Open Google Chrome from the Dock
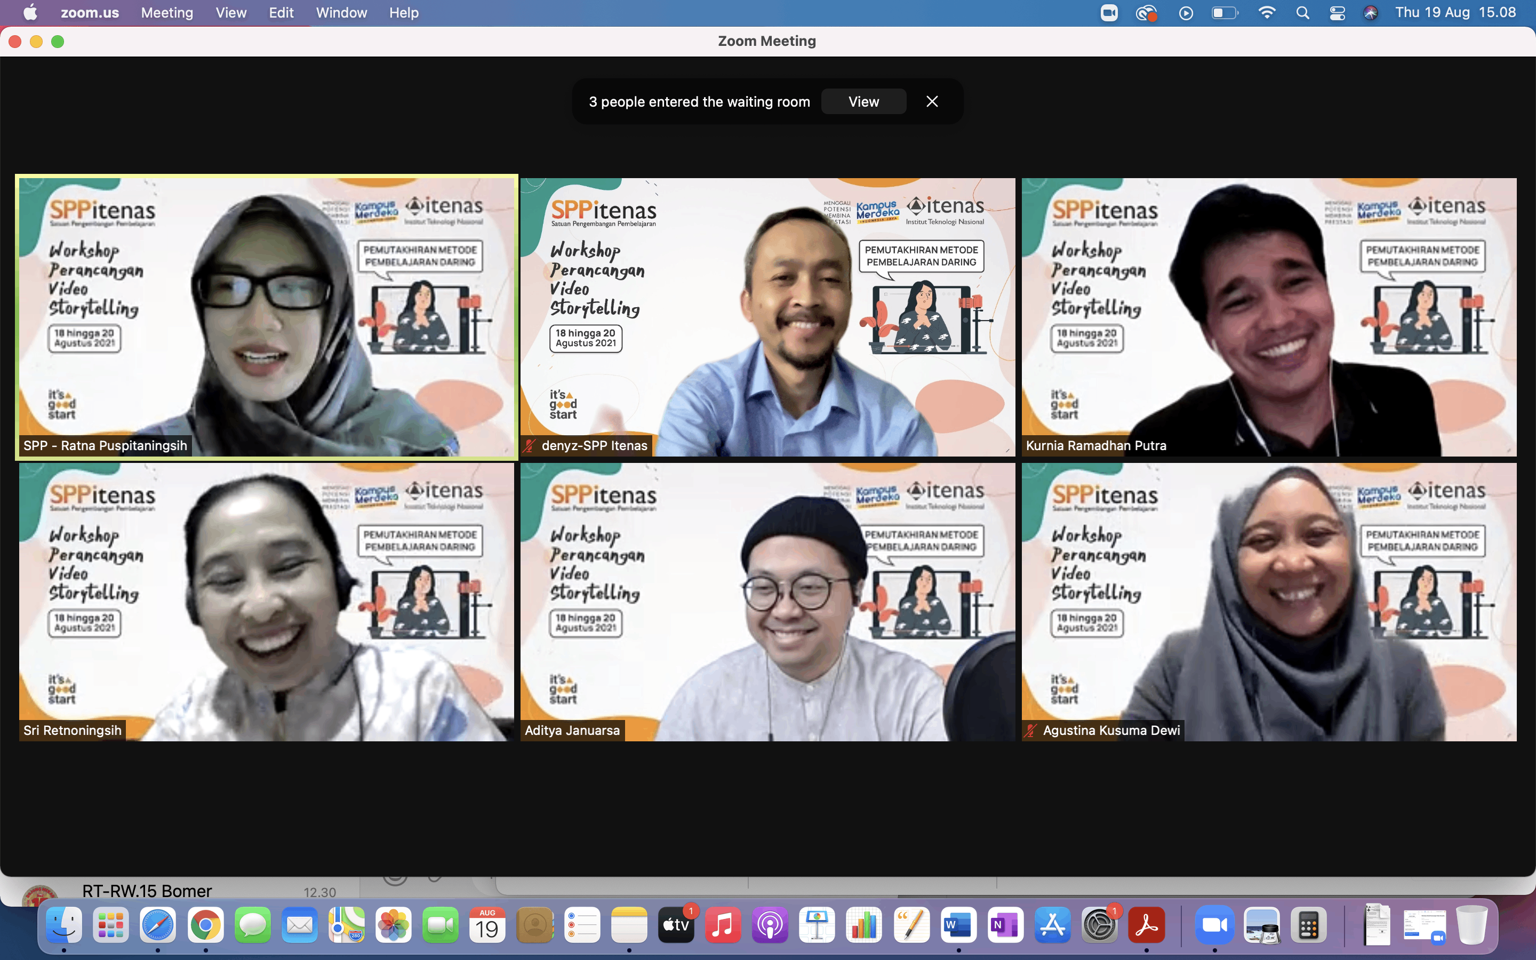 (205, 926)
